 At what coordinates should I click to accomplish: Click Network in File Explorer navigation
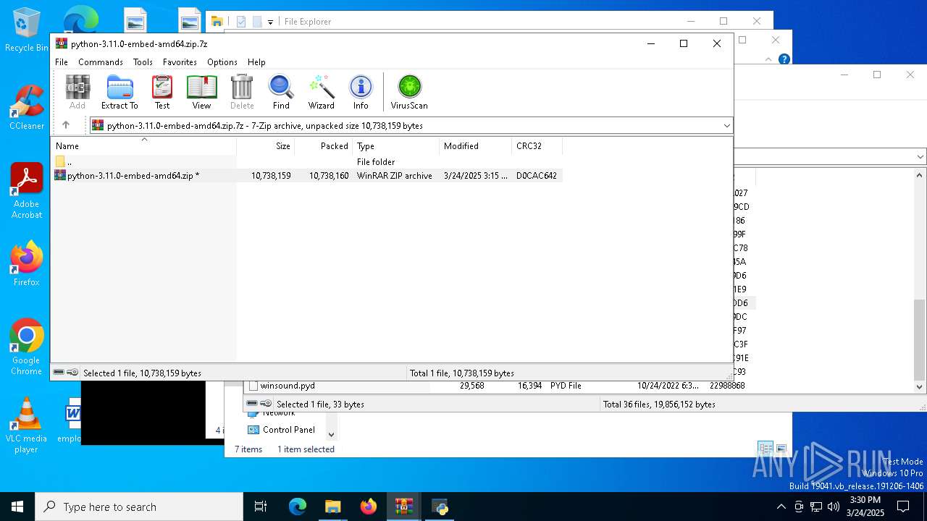coord(279,413)
